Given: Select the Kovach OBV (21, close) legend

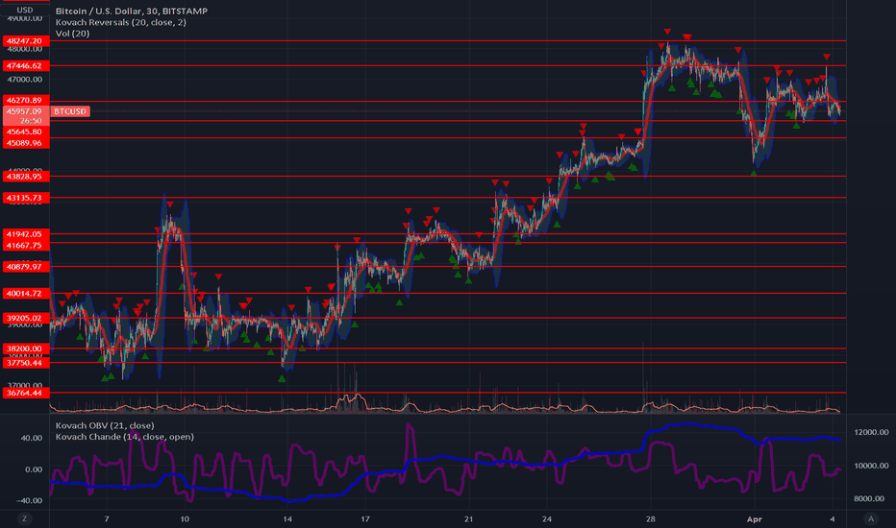Looking at the screenshot, I should pyautogui.click(x=105, y=425).
